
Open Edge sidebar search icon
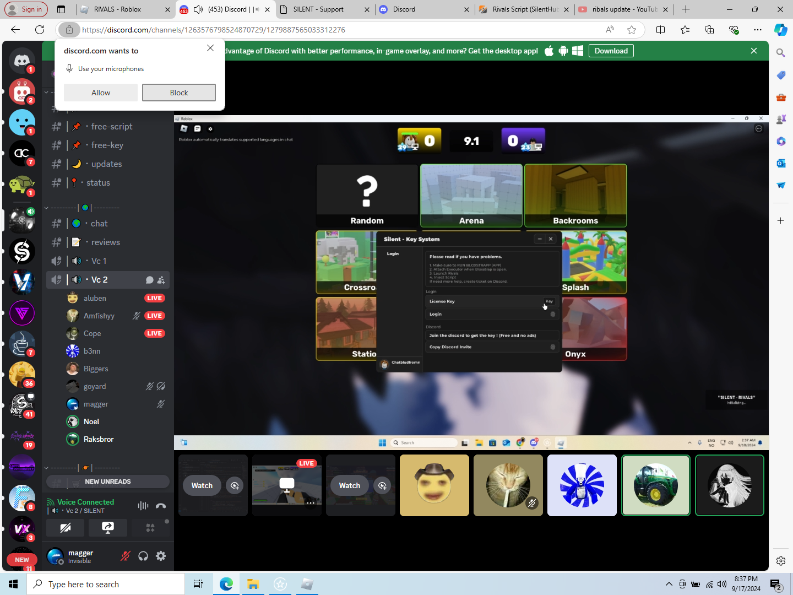click(x=781, y=53)
